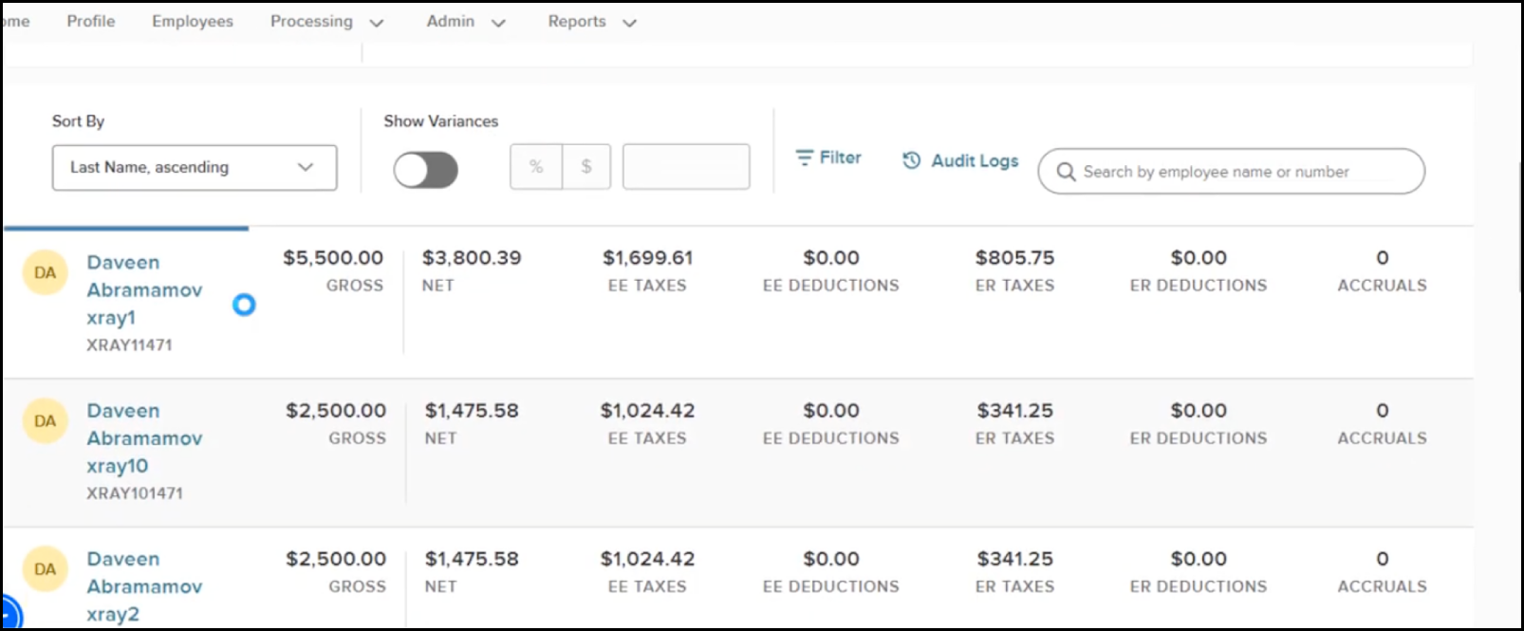Viewport: 1524px width, 631px height.
Task: Open the Admin menu
Action: click(x=451, y=21)
